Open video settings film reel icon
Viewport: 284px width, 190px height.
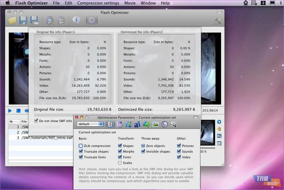point(173,124)
